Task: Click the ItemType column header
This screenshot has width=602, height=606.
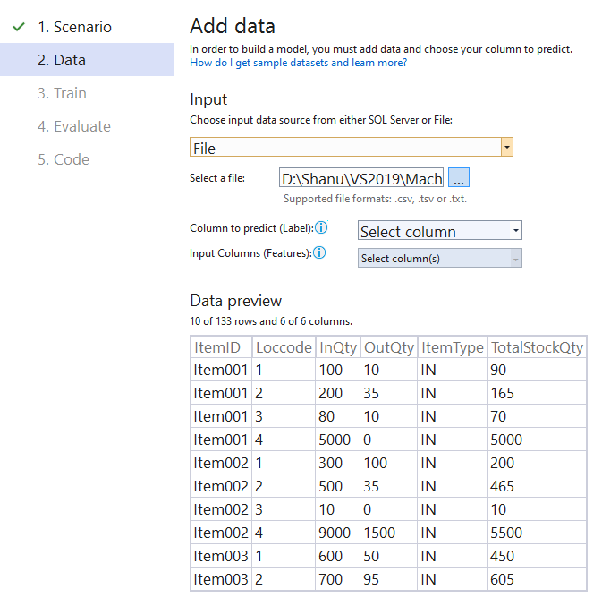Action: (x=453, y=347)
